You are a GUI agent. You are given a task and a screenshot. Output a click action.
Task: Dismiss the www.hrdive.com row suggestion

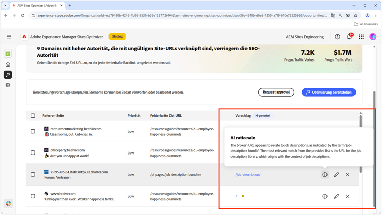(348, 196)
